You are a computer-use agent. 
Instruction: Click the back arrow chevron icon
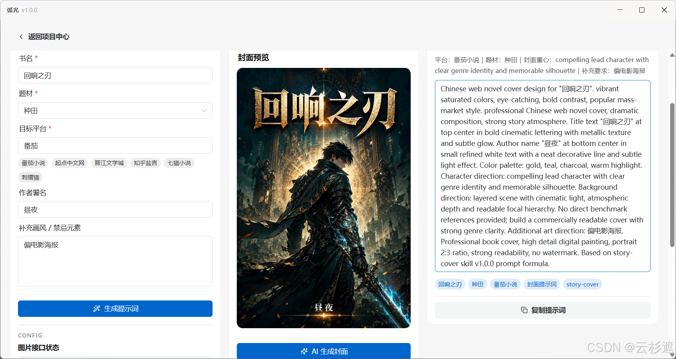click(21, 37)
